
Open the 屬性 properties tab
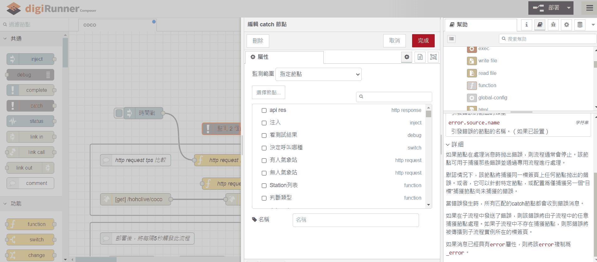click(284, 57)
